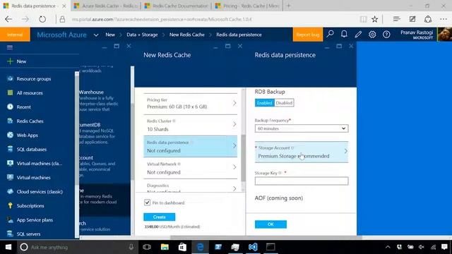Click the Create button
This screenshot has width=452, height=254.
click(x=160, y=217)
